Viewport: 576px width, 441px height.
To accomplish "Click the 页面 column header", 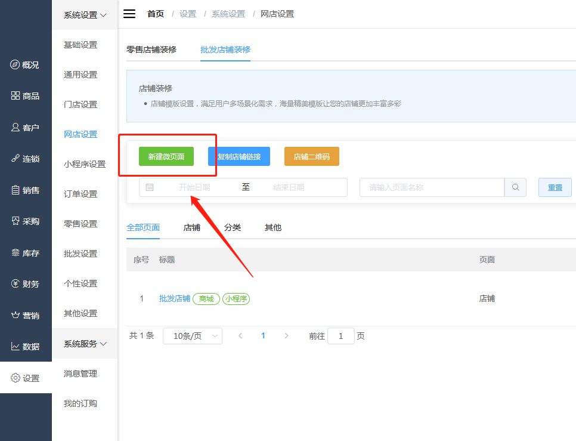I will pyautogui.click(x=487, y=260).
